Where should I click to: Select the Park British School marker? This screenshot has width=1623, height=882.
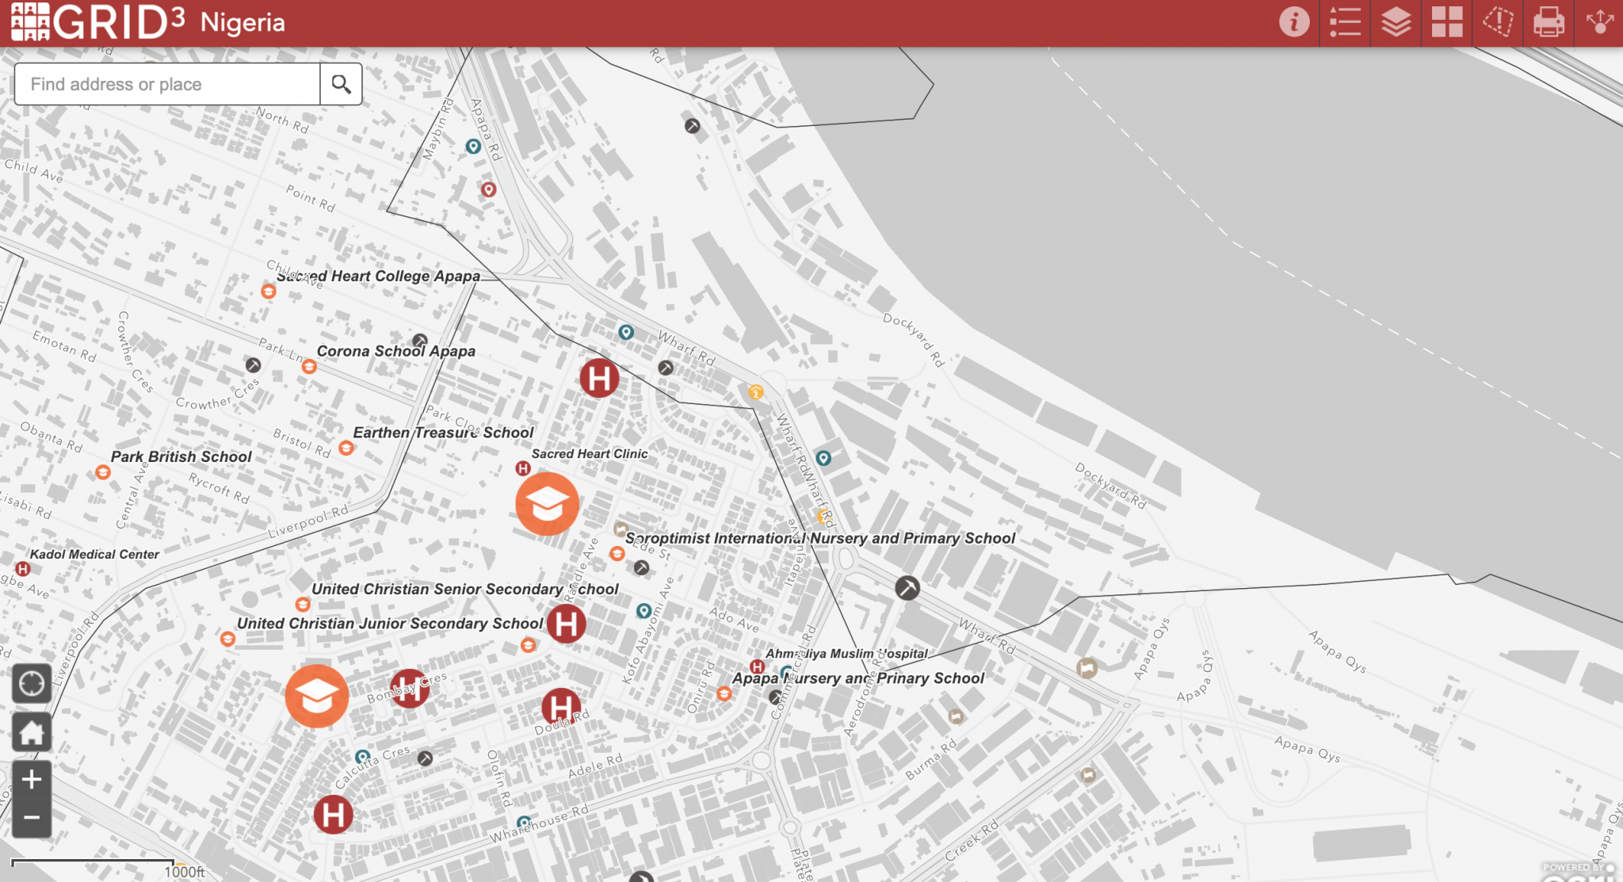[x=103, y=472]
